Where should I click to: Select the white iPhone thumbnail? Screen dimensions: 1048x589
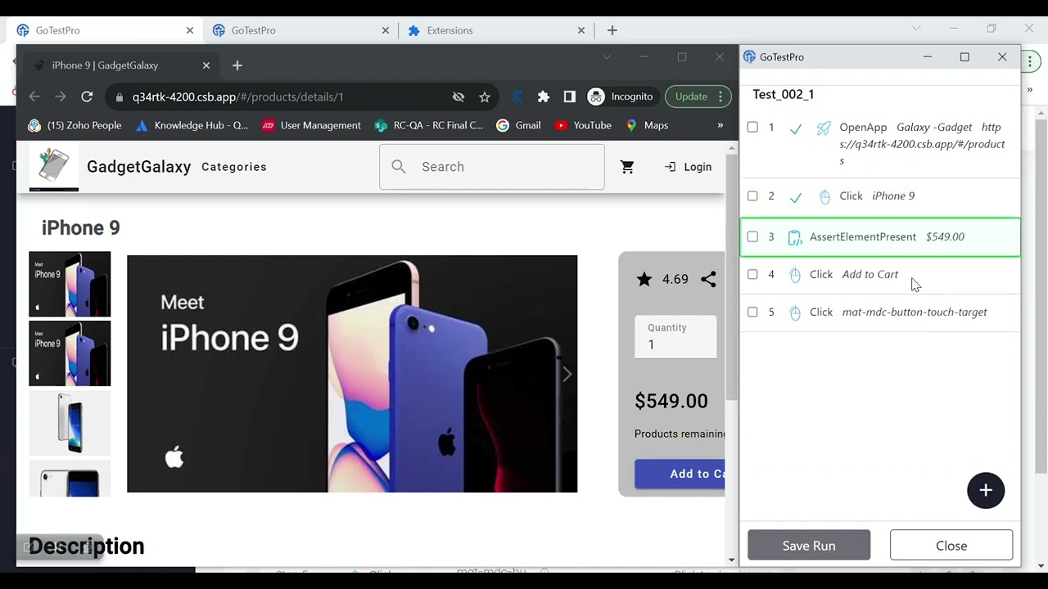tap(70, 423)
